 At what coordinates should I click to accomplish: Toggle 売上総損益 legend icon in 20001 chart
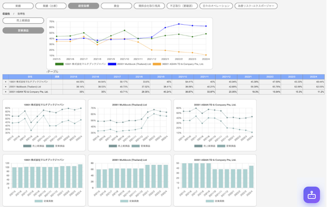click(x=113, y=146)
